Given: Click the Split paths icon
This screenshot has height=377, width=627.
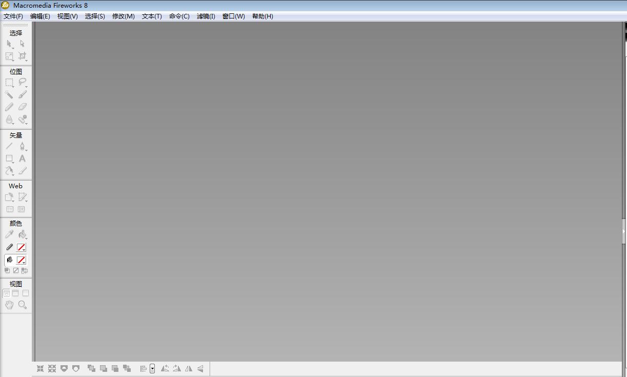Looking at the screenshot, I should [76, 368].
